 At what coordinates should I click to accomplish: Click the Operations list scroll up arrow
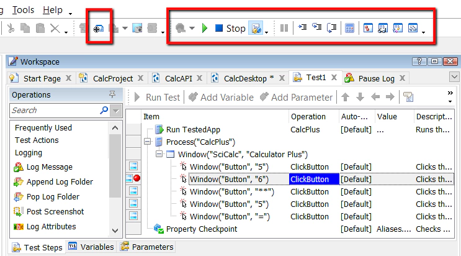coord(115,128)
